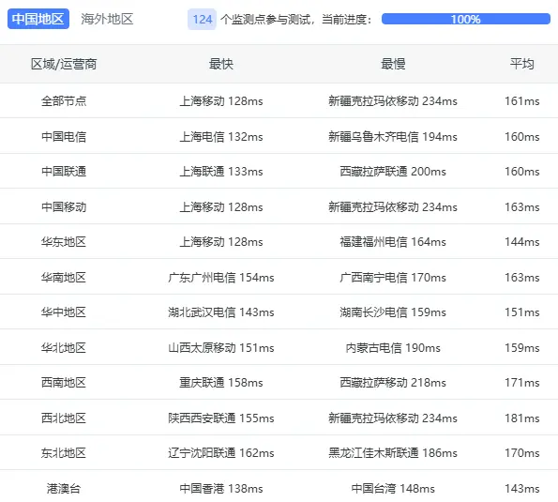
Task: Click 161ms average for 全部节点
Action: 521,101
